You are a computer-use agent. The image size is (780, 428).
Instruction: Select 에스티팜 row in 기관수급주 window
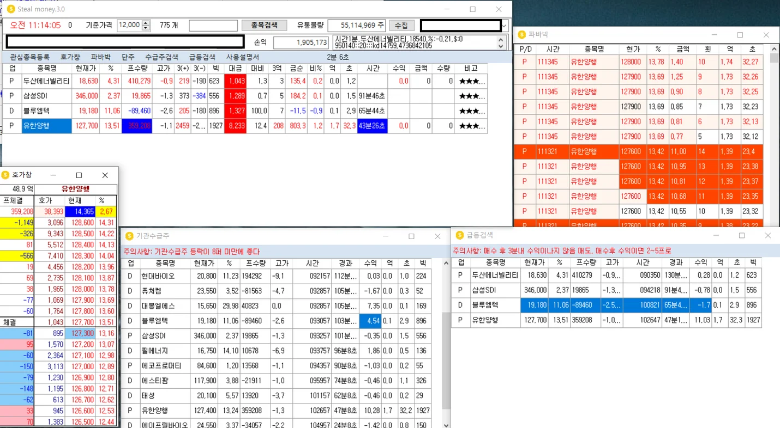[x=277, y=381]
